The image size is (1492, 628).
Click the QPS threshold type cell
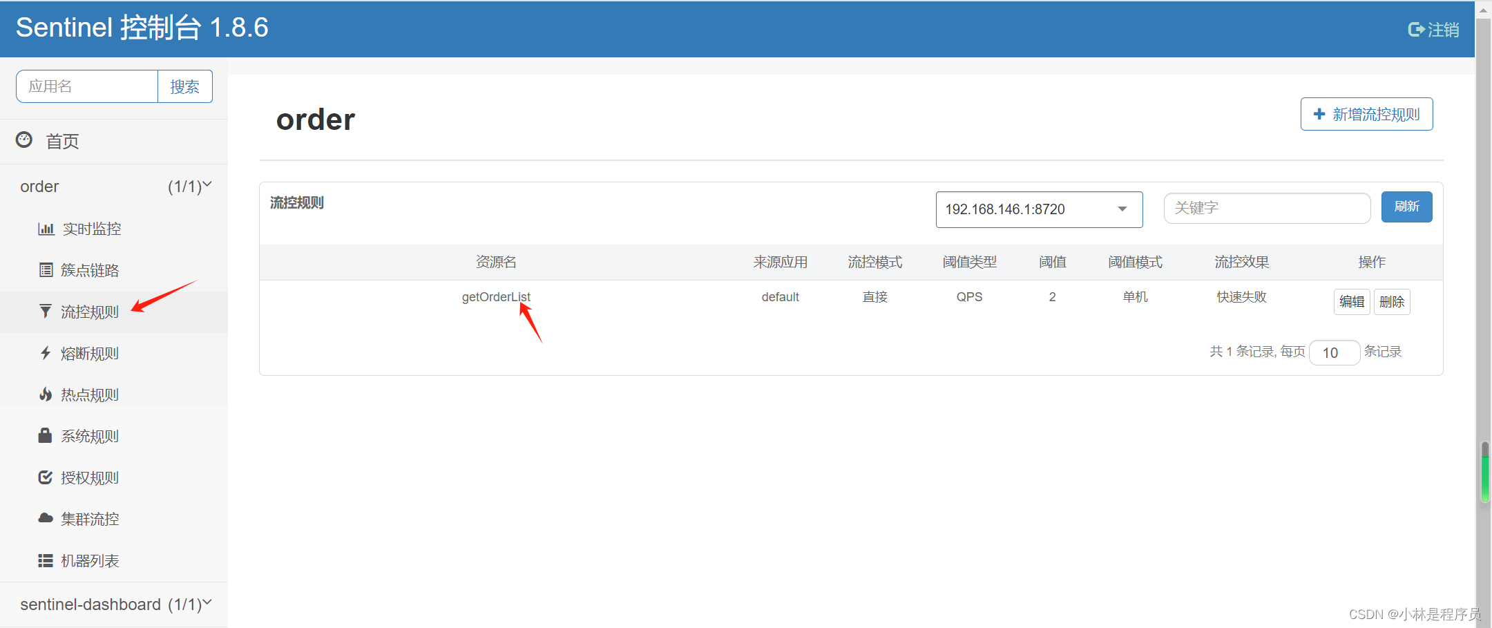(969, 297)
